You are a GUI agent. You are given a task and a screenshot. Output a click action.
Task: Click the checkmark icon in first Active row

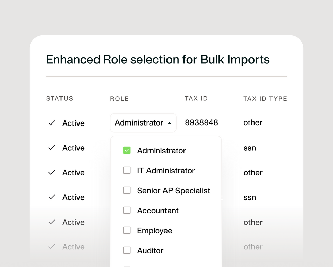point(52,123)
